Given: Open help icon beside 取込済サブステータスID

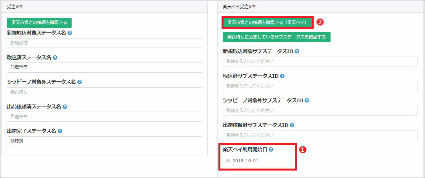Looking at the screenshot, I should point(282,76).
